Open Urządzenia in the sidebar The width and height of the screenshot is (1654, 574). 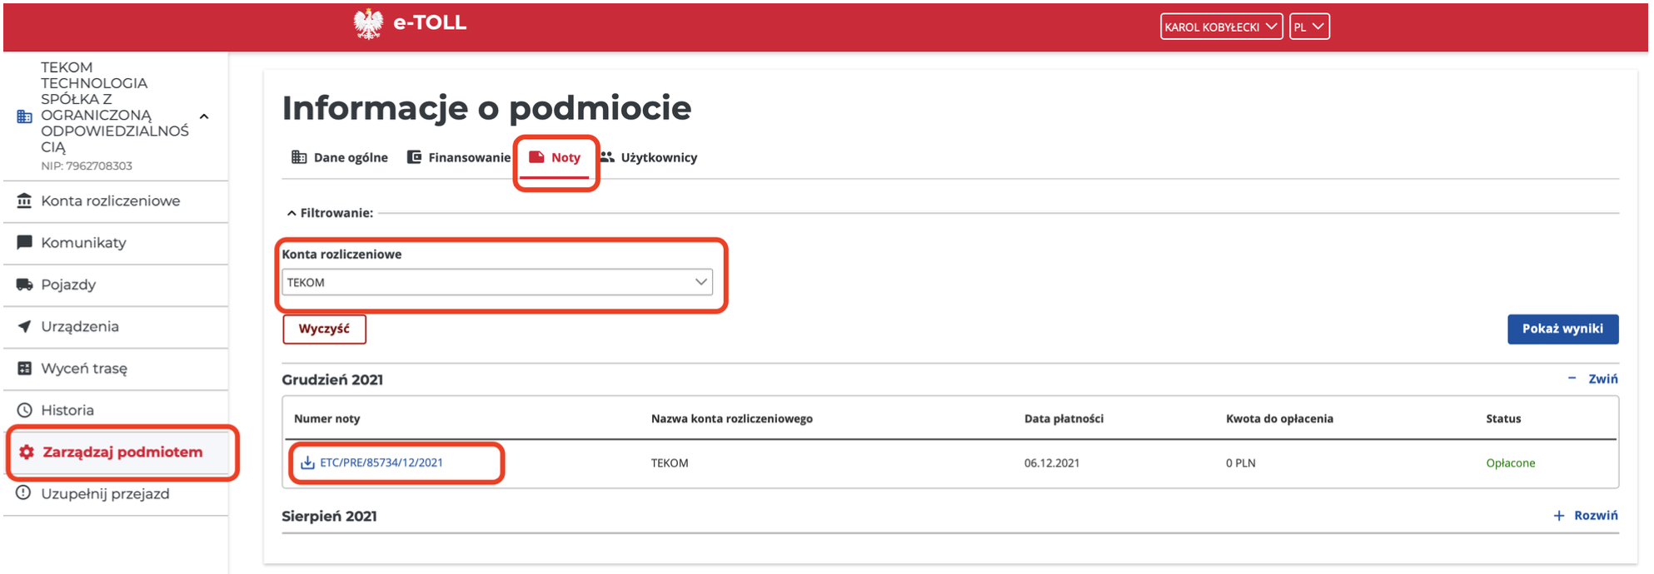pos(116,326)
